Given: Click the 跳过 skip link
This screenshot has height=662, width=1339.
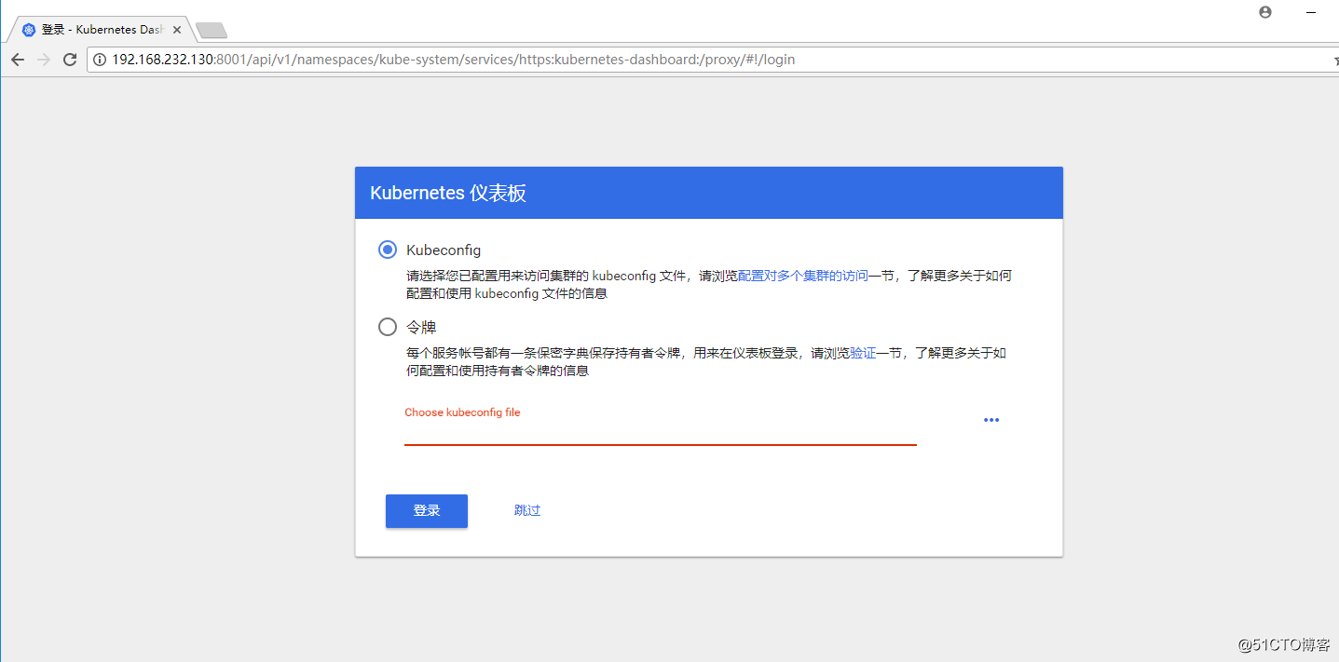Looking at the screenshot, I should pyautogui.click(x=527, y=511).
